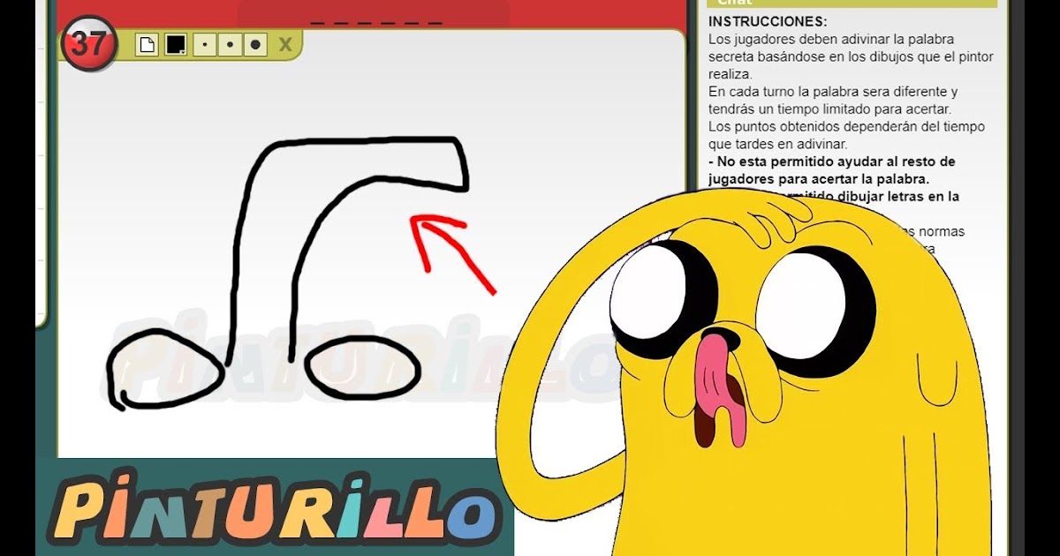This screenshot has width=1060, height=556.
Task: Close the drawing toolbar with the X
Action: (x=285, y=44)
